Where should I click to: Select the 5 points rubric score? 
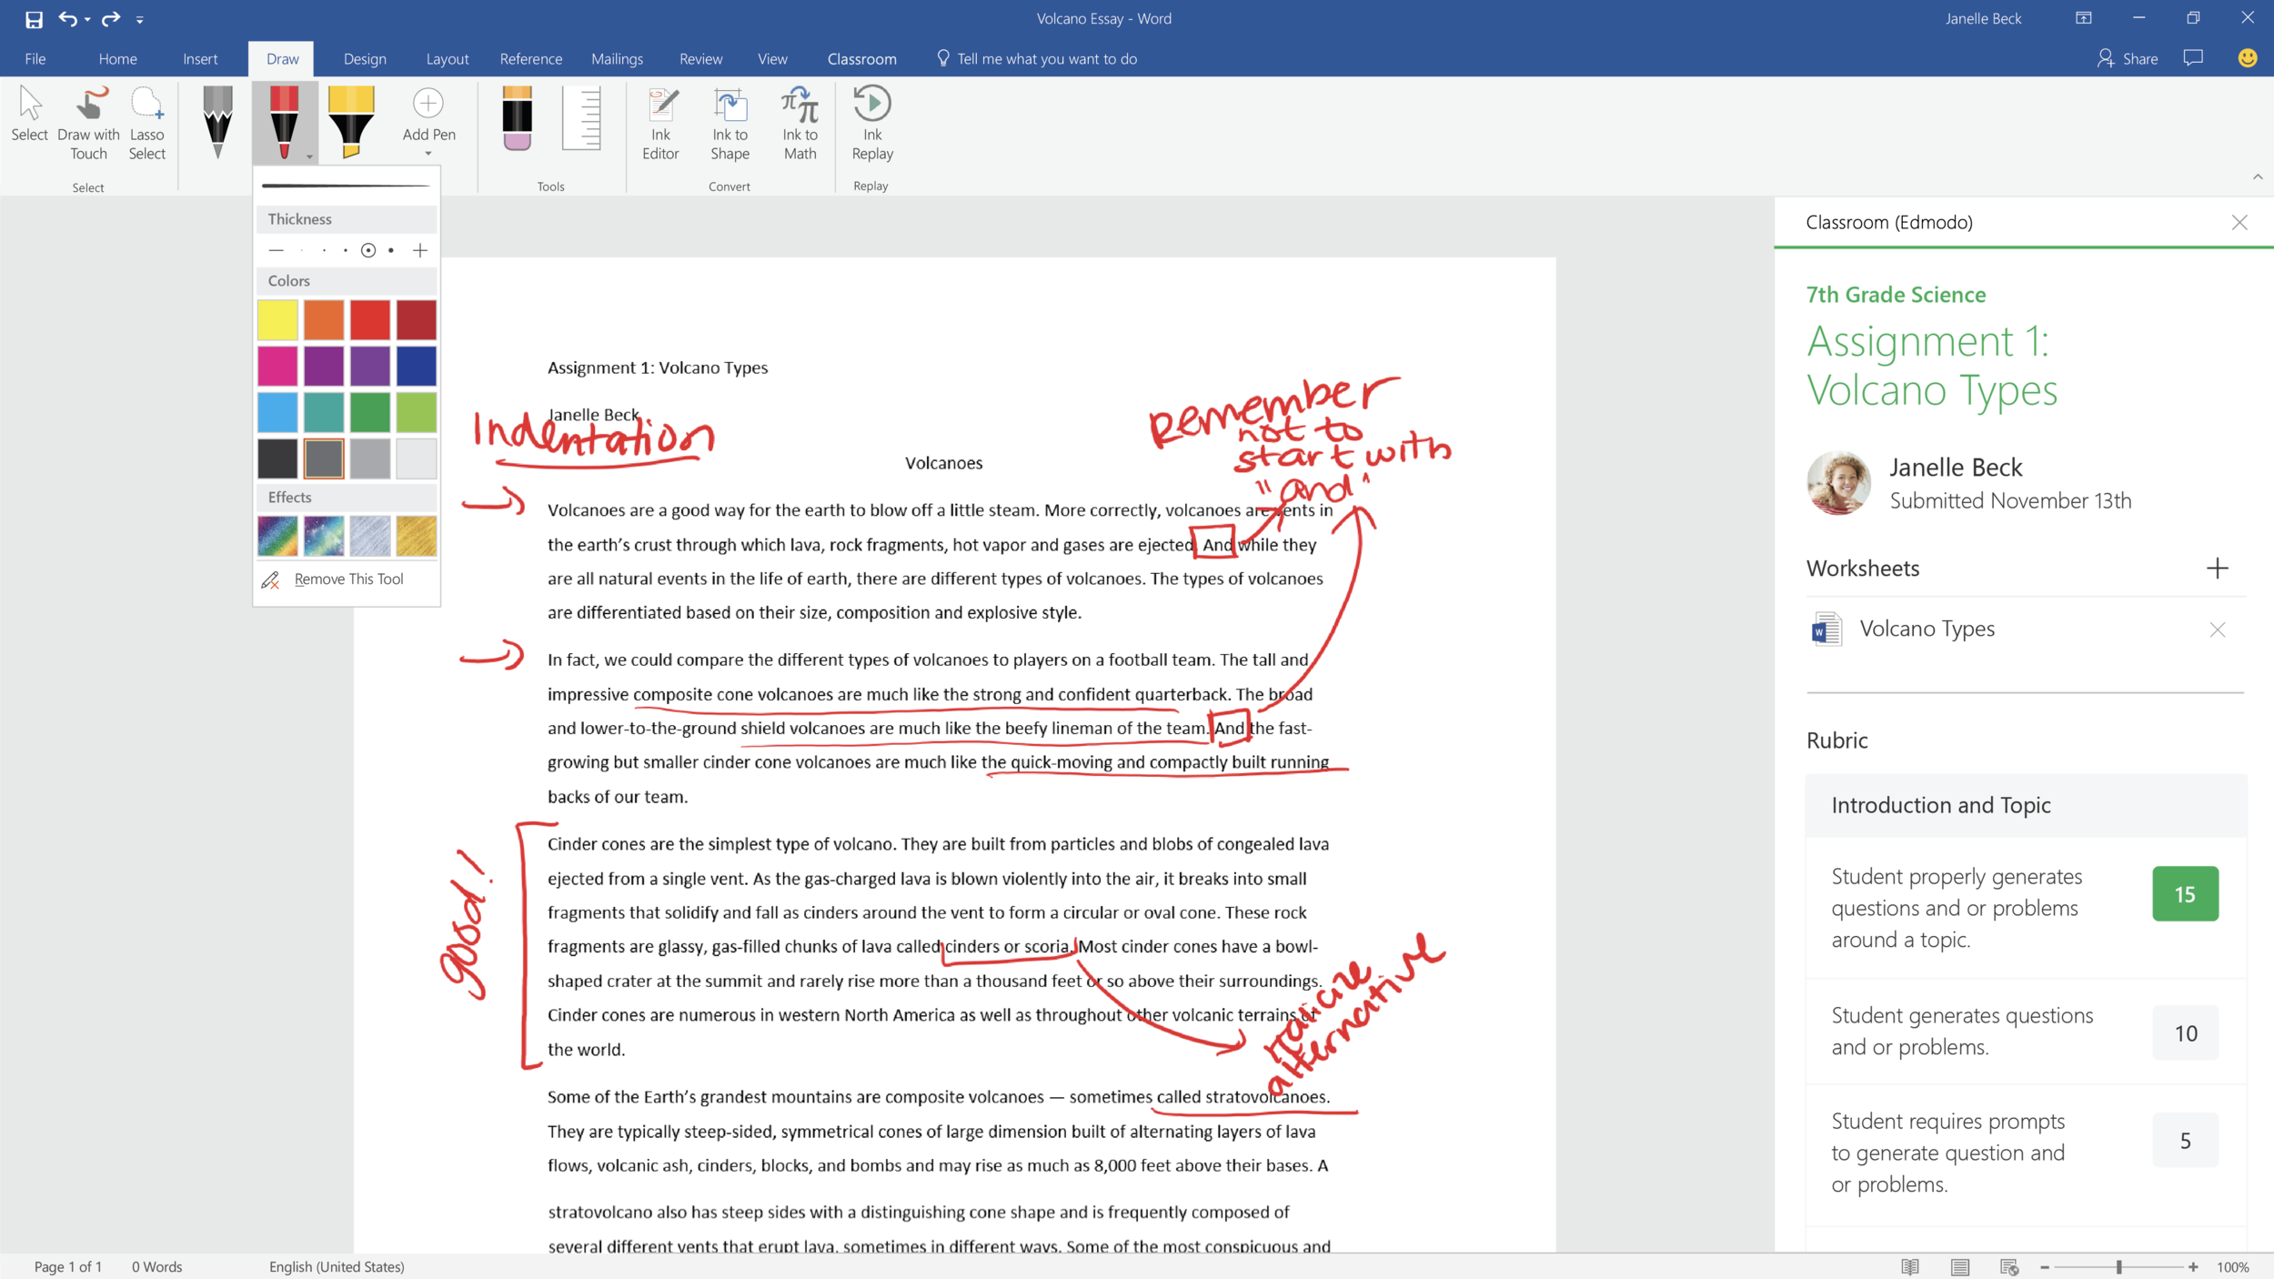pos(2185,1141)
